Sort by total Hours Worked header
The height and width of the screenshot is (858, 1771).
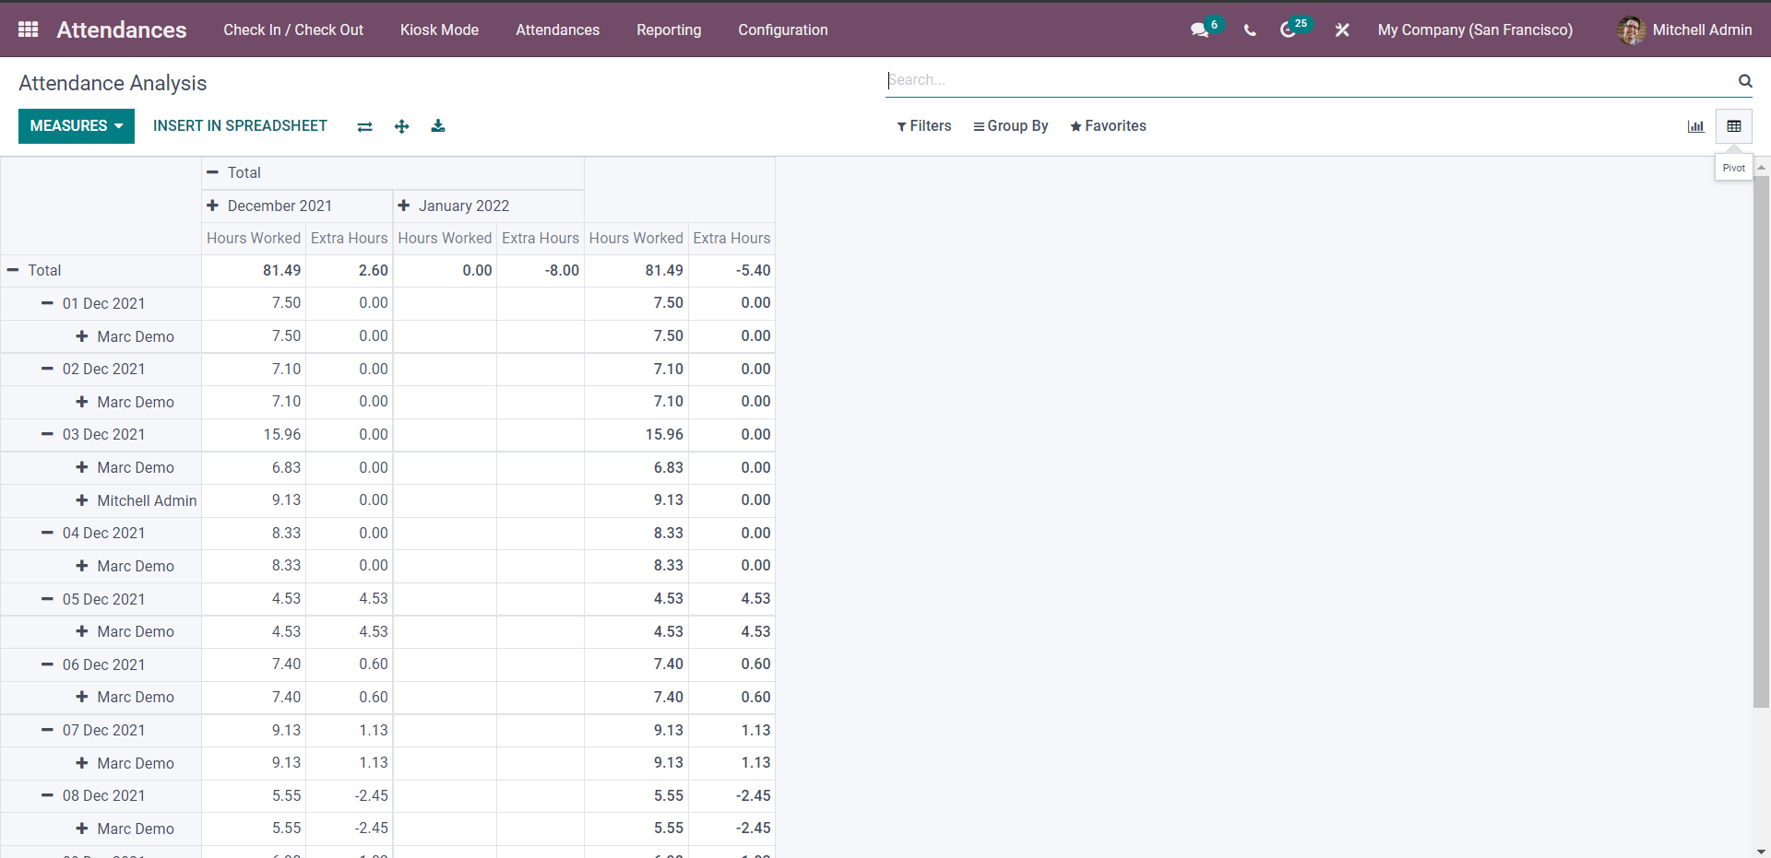tap(636, 239)
